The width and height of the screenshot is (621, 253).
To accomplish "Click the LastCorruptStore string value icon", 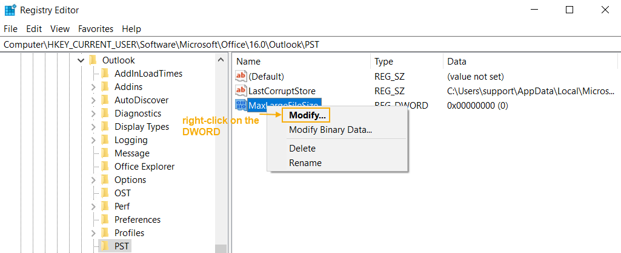I will click(241, 91).
